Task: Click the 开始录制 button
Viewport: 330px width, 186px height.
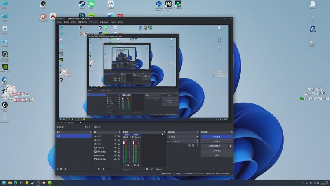Action: click(x=217, y=141)
